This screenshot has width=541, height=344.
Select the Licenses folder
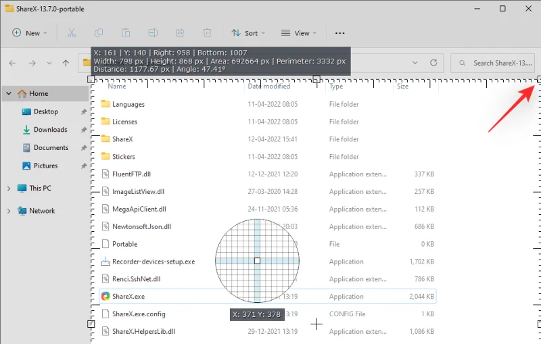124,122
